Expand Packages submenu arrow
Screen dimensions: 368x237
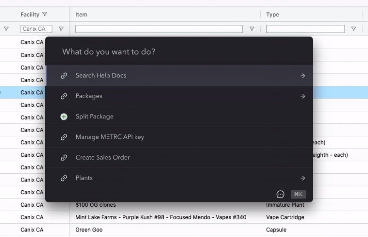pyautogui.click(x=303, y=96)
